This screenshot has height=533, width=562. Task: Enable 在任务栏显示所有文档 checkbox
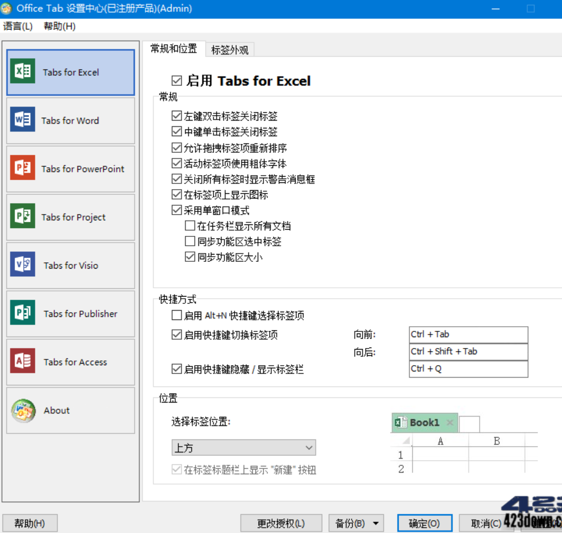(190, 225)
